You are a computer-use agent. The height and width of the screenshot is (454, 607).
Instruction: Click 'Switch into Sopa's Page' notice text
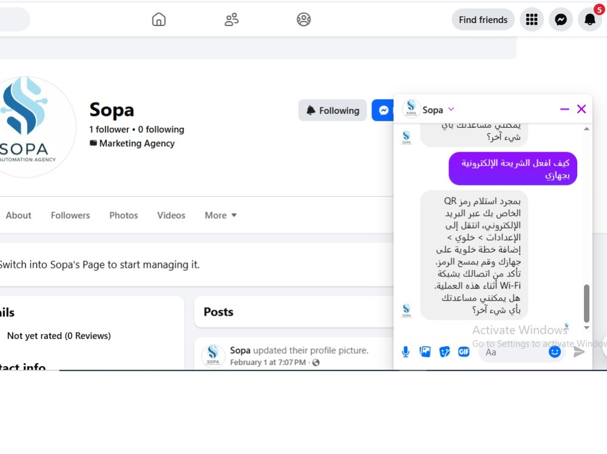[99, 265]
